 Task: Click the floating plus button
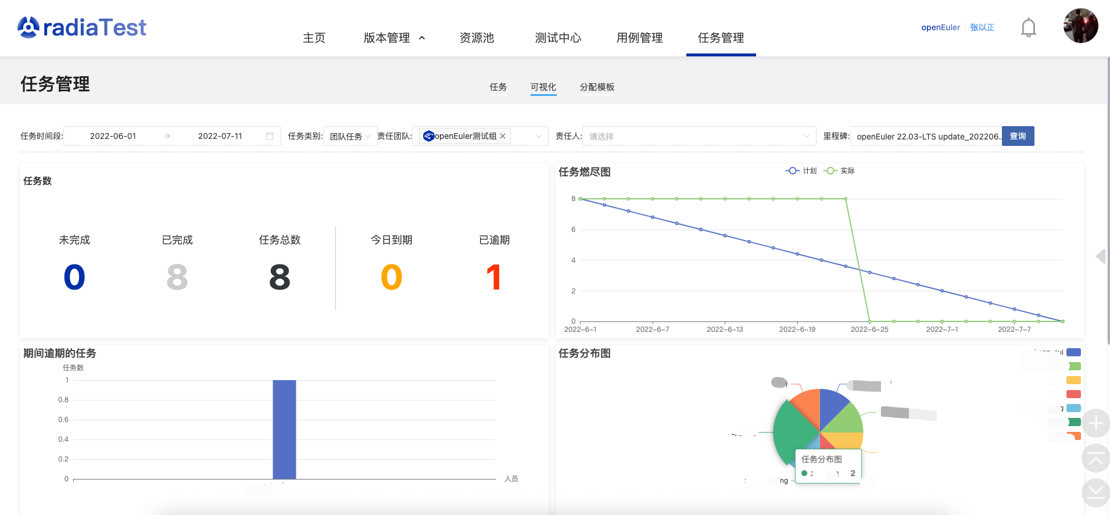1095,423
